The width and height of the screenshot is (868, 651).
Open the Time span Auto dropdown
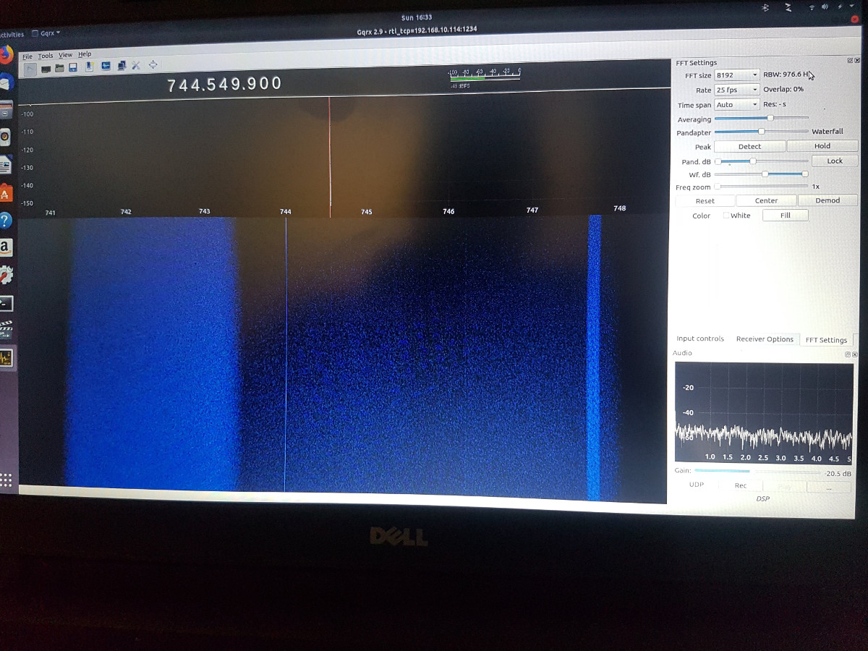(x=736, y=105)
